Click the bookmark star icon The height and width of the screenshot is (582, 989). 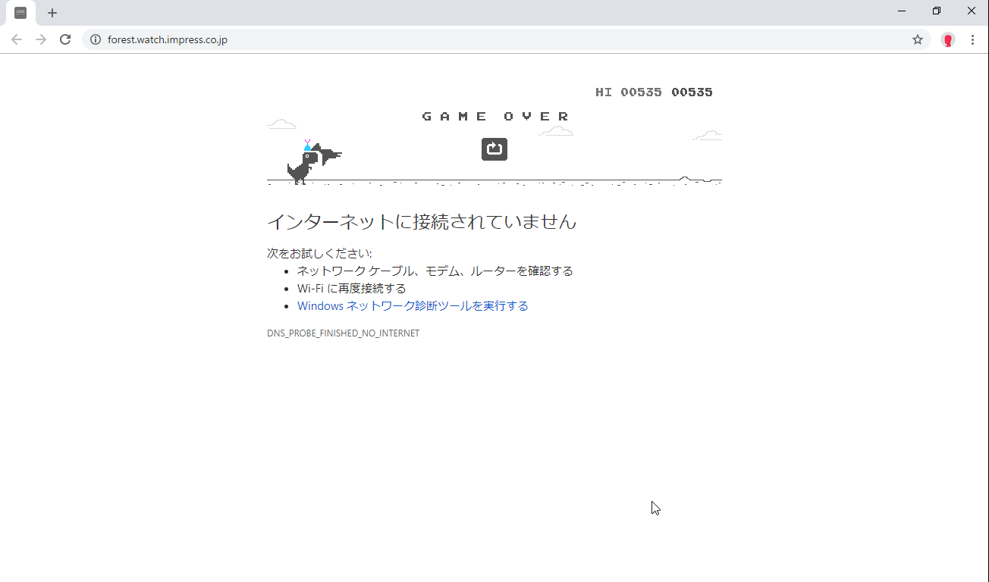(918, 39)
